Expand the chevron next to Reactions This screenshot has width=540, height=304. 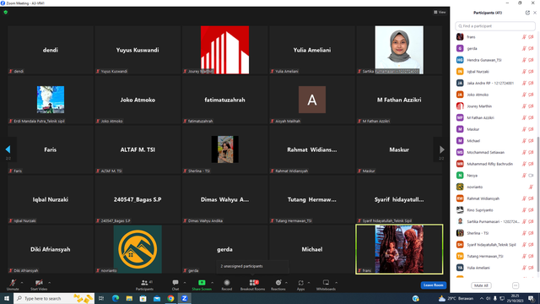286,283
